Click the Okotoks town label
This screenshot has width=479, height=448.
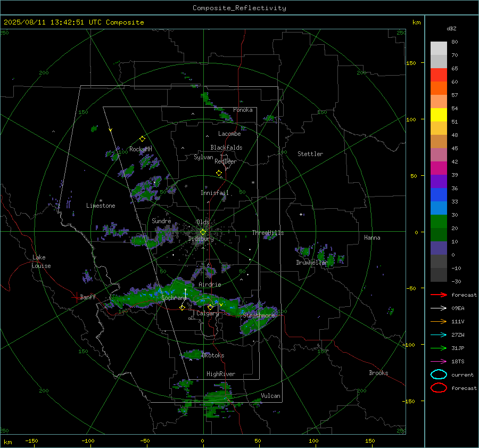pos(213,355)
